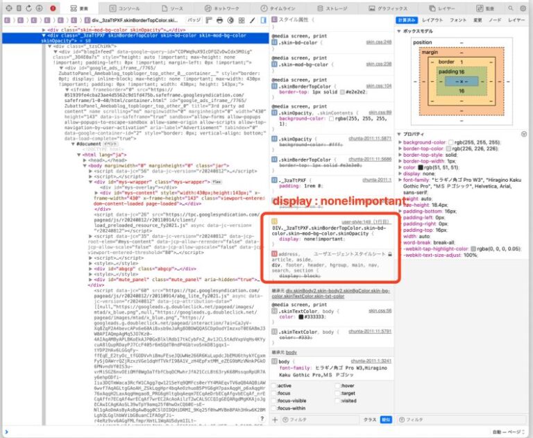Click the rule icon beside body selector
This screenshot has height=438, width=533.
(274, 362)
